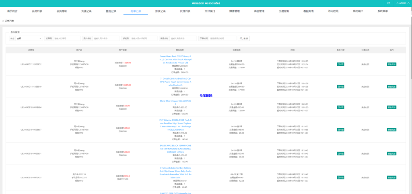Focus the 订单号 search input
The image size is (412, 194).
click(67, 38)
